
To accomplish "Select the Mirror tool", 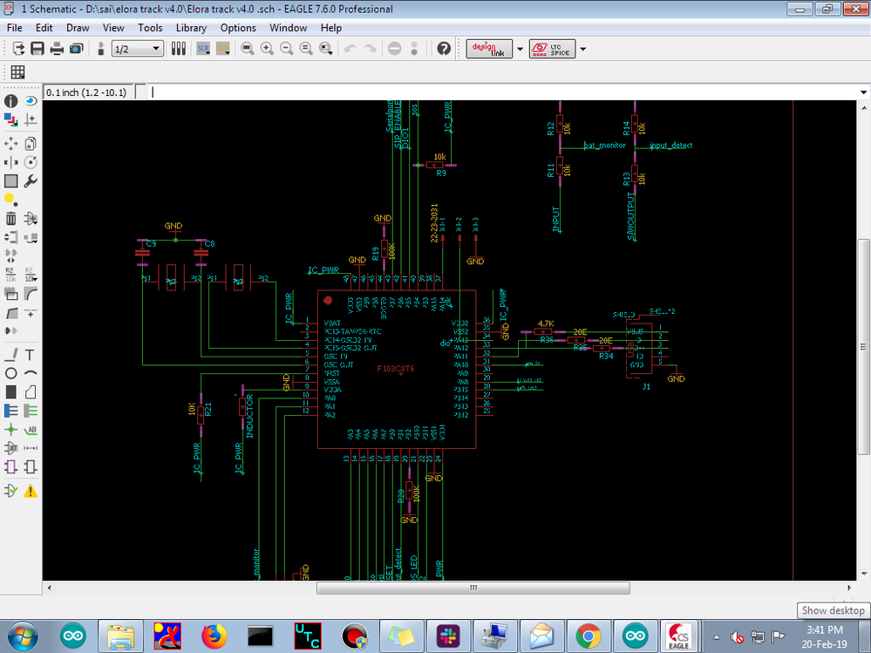I will click(x=10, y=162).
